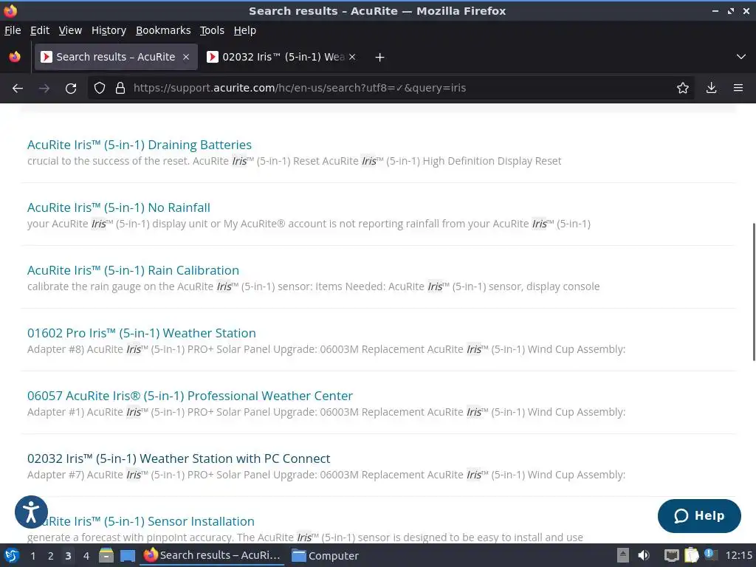Open the update notification tray icon
The width and height of the screenshot is (756, 567).
(x=709, y=554)
